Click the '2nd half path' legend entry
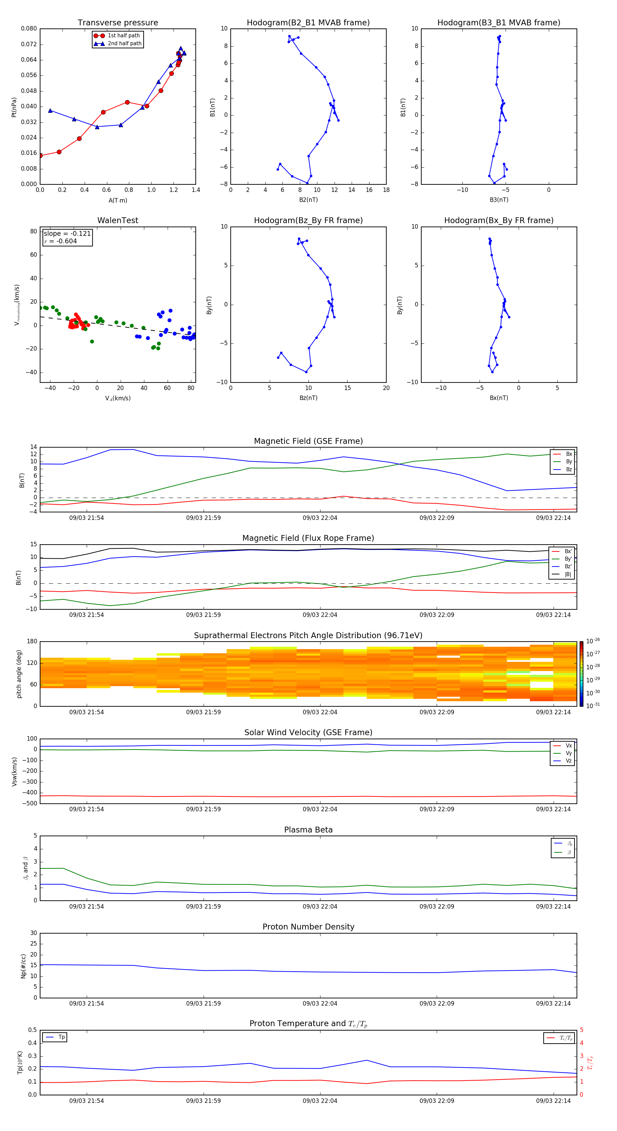Image resolution: width=617 pixels, height=1131 pixels. [118, 44]
